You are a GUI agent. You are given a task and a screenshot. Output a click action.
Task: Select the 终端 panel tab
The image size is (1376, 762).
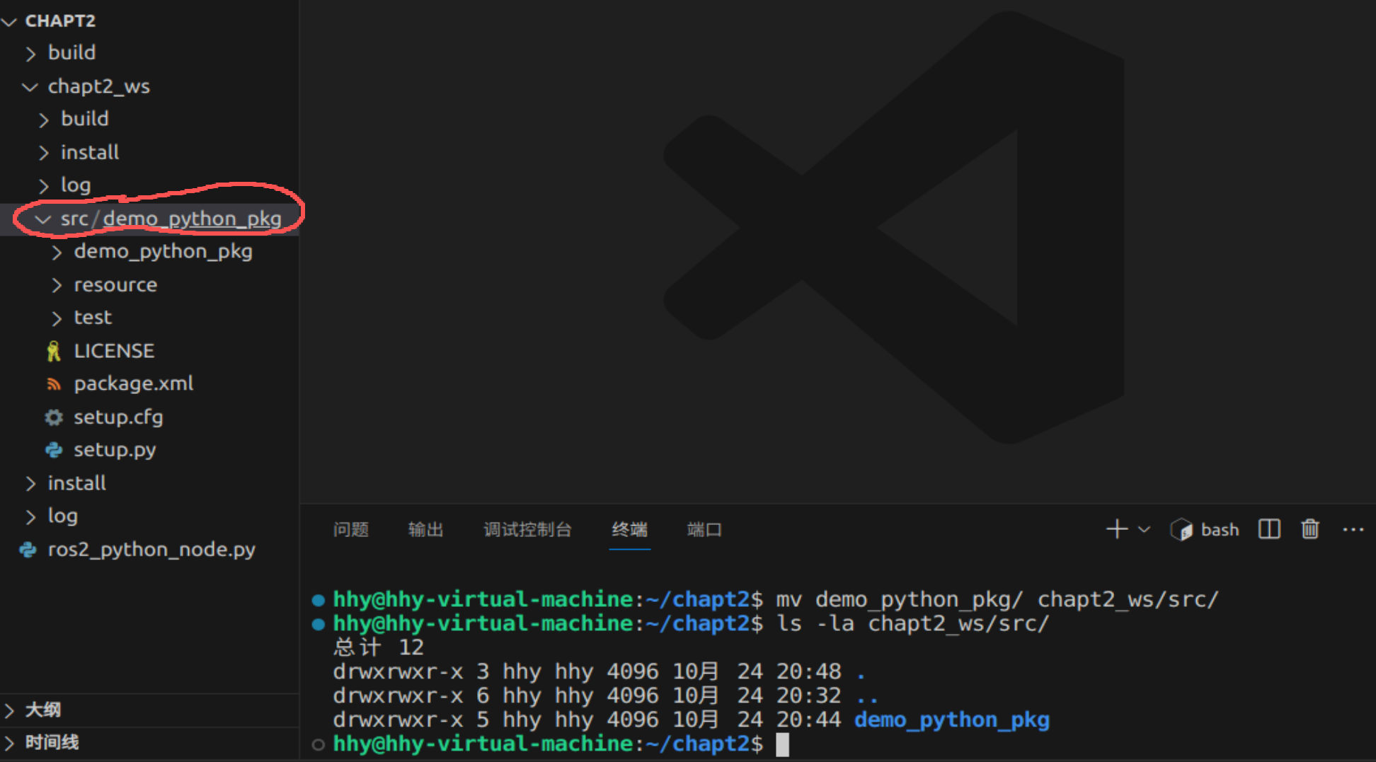[x=630, y=529]
